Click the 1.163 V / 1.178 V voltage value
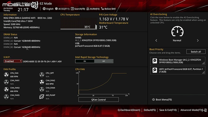 [114, 19]
